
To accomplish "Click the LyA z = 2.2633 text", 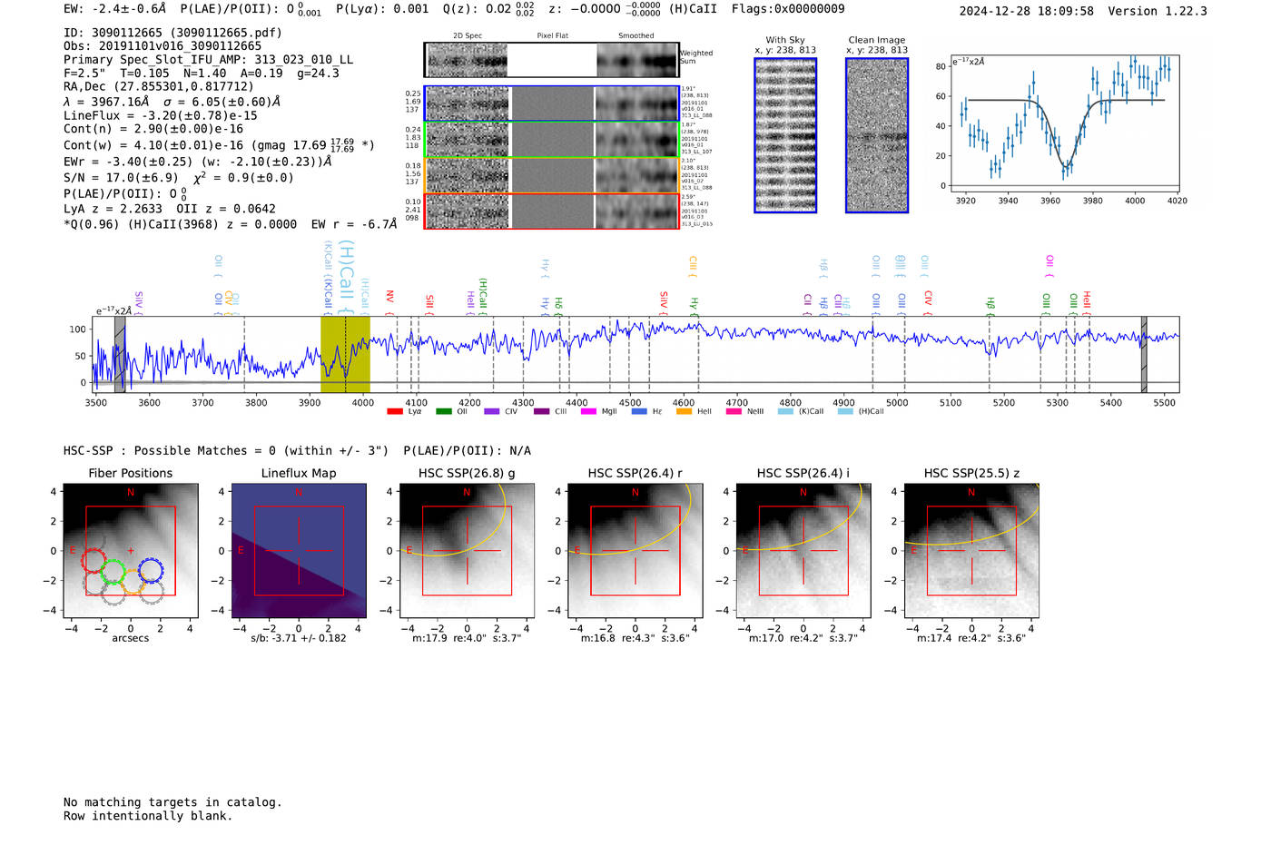I will pyautogui.click(x=113, y=209).
